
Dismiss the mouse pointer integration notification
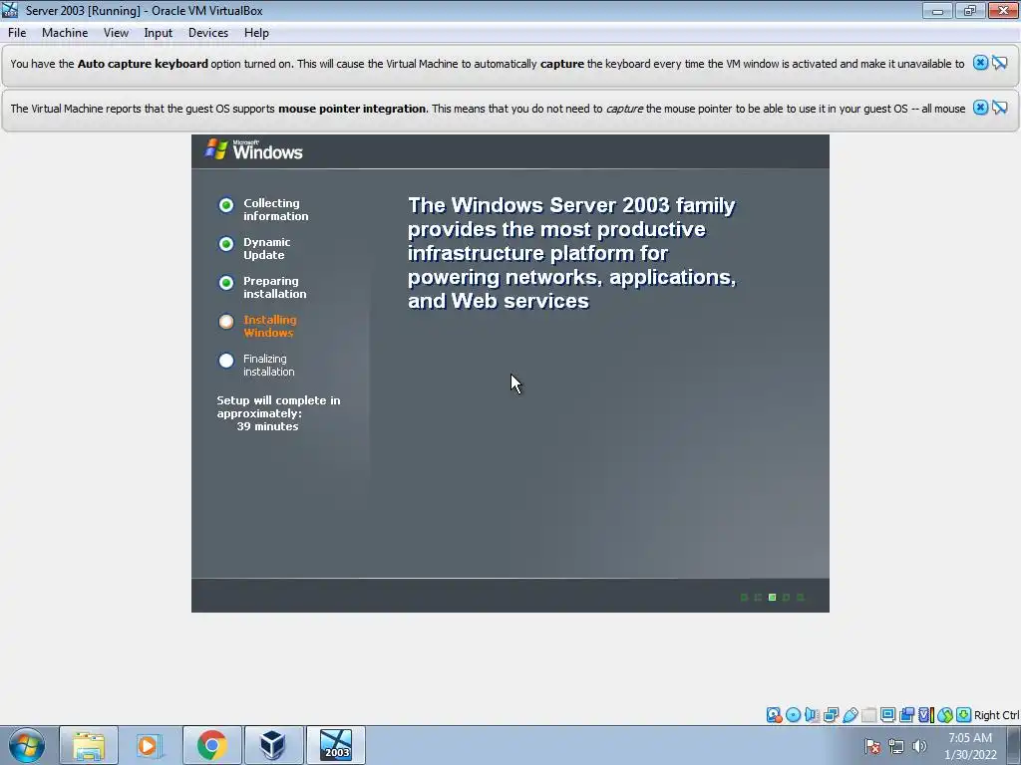(x=980, y=108)
